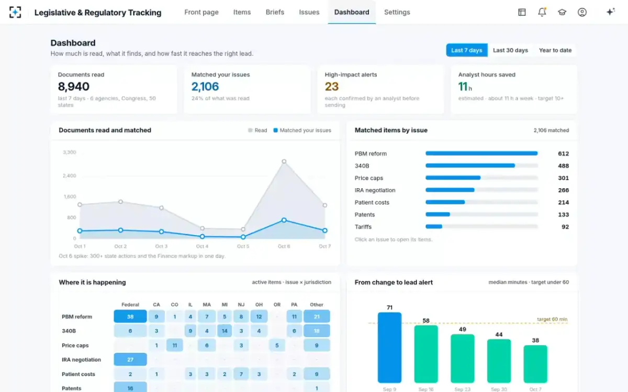Switch range to Last 30 days

coord(510,50)
